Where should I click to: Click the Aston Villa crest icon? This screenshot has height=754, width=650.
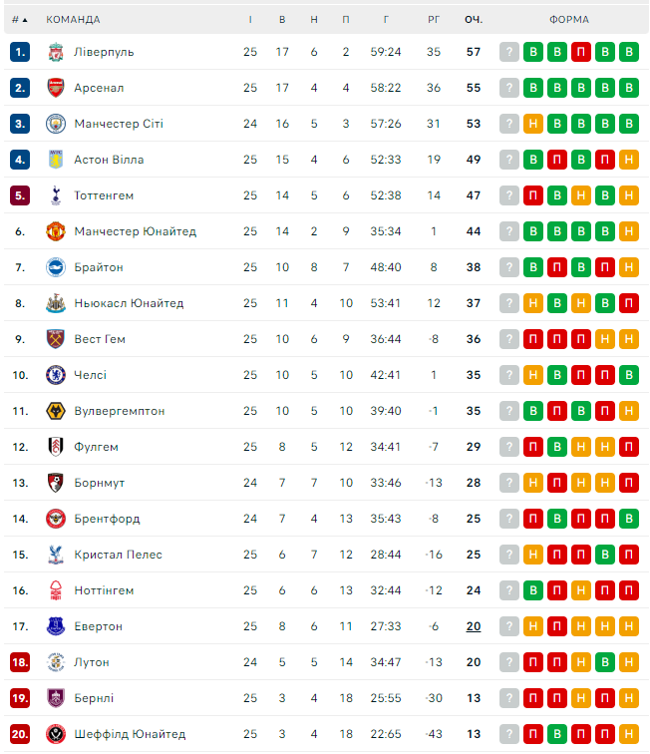(55, 160)
